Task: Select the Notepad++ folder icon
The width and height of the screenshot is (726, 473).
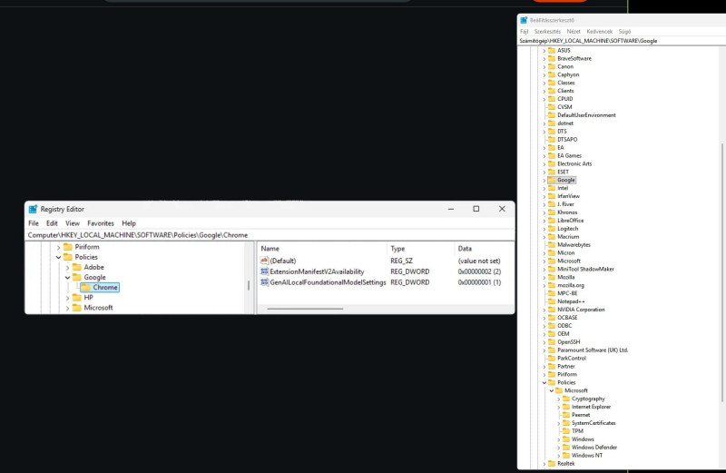Action: pos(552,301)
